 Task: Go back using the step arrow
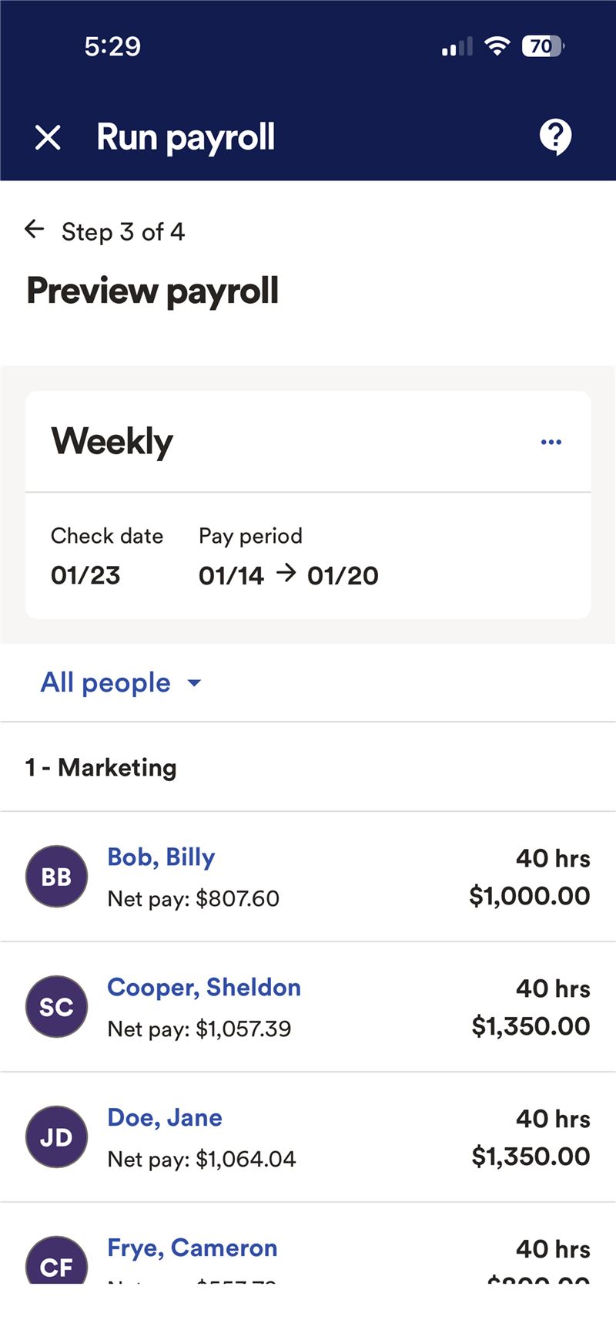35,230
